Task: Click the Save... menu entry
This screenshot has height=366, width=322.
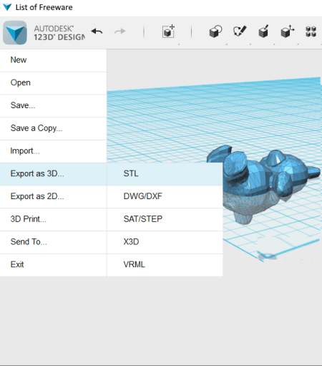Action: point(53,105)
